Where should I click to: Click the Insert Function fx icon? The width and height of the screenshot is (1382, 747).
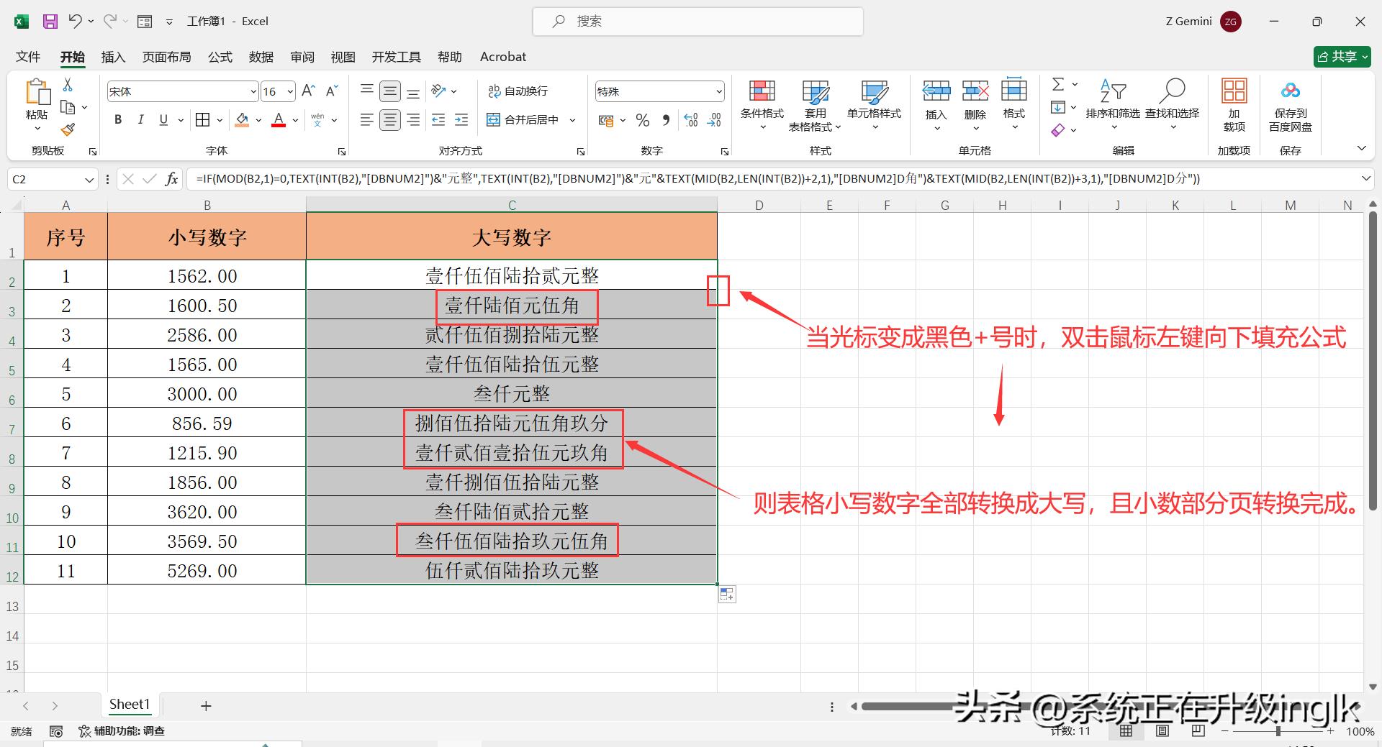point(171,179)
